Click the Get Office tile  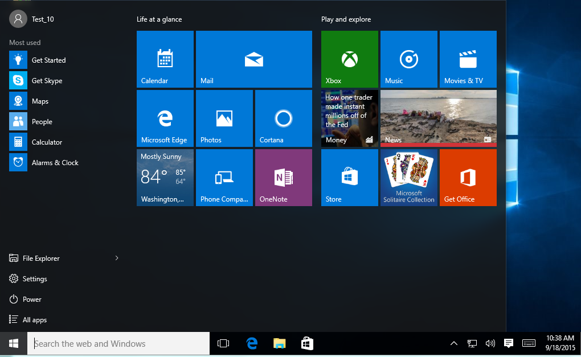point(468,178)
